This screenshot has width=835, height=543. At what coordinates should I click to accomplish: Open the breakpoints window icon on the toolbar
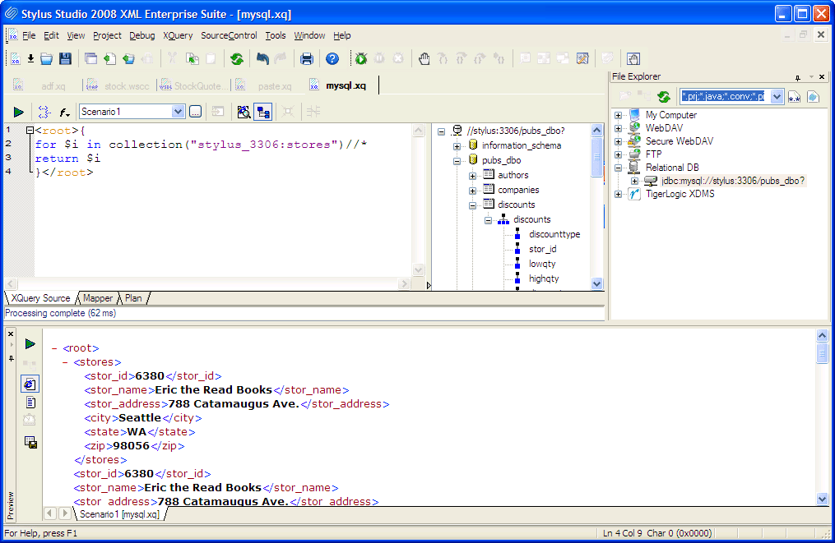(x=633, y=58)
